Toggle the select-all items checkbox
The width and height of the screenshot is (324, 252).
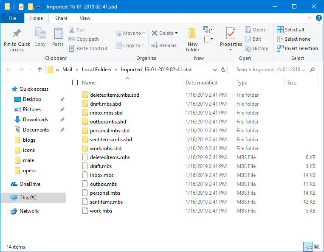click(x=75, y=83)
